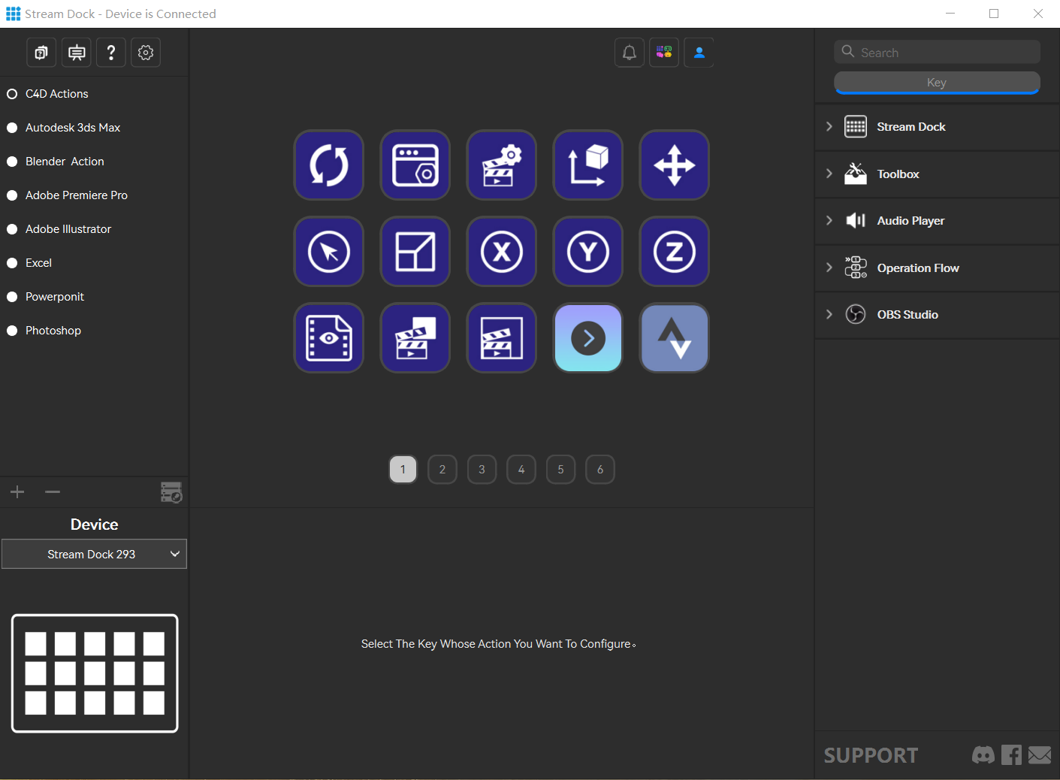The height and width of the screenshot is (780, 1060).
Task: Open the Discord support icon
Action: pos(983,754)
